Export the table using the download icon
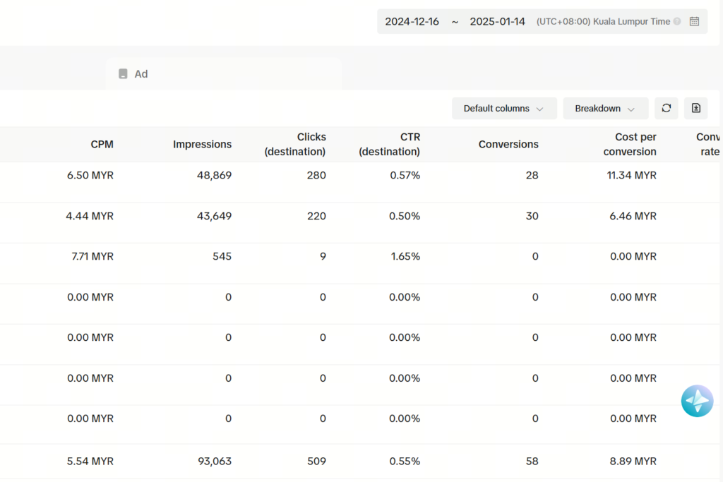The height and width of the screenshot is (482, 723). pyautogui.click(x=695, y=108)
